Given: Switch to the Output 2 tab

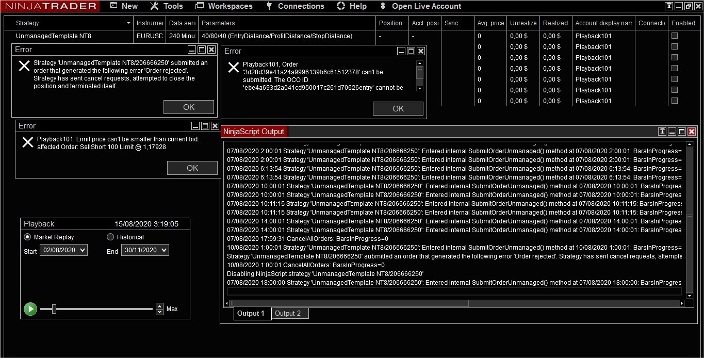Looking at the screenshot, I should [290, 313].
